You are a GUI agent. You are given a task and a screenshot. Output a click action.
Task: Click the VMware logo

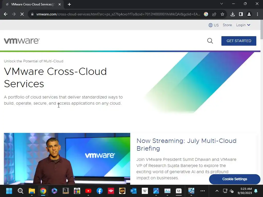[x=22, y=41]
